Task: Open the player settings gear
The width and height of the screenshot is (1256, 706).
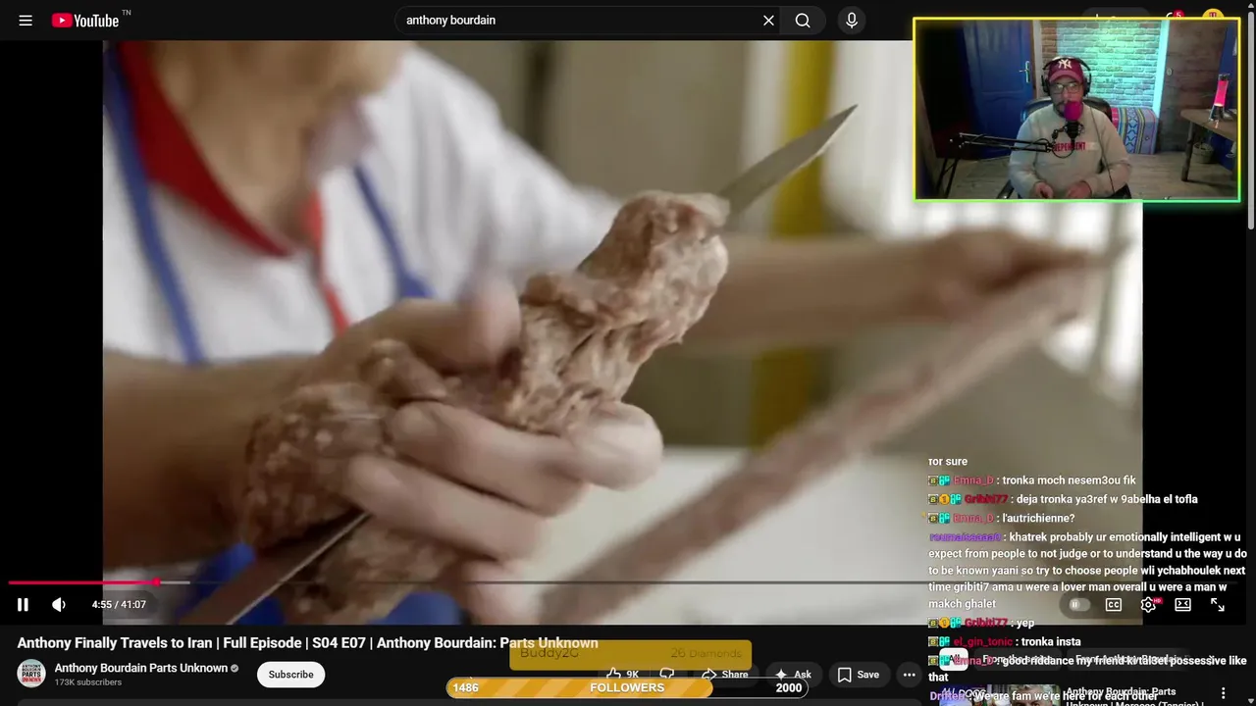Action: click(x=1148, y=605)
